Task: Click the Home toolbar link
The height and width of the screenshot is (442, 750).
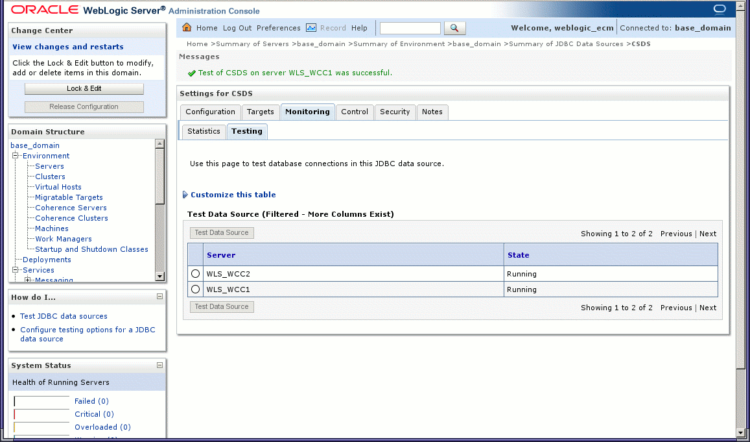Action: coord(207,28)
